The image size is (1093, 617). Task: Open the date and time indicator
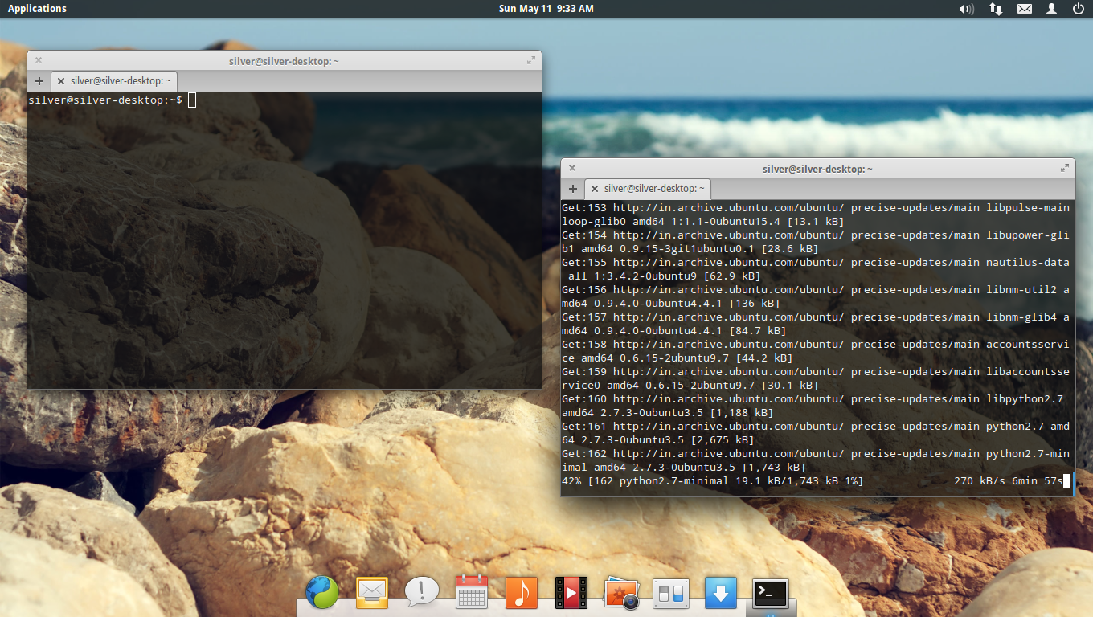pos(546,9)
